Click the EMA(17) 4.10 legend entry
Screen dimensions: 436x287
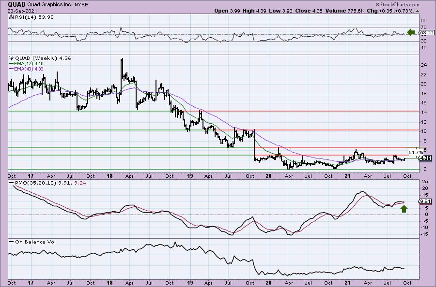pyautogui.click(x=29, y=63)
